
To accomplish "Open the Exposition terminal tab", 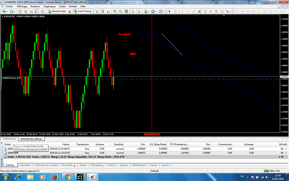I will [x=25, y=165].
